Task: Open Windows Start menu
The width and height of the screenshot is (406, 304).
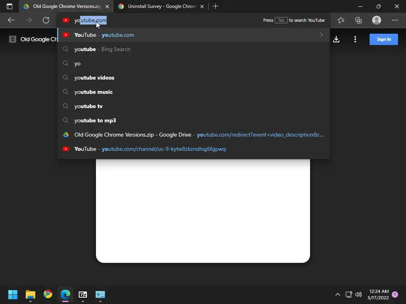Action: pos(13,294)
